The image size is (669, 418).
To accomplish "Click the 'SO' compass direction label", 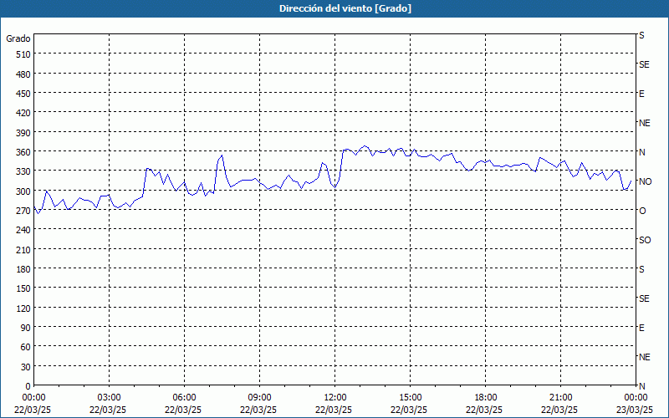I will pyautogui.click(x=645, y=240).
